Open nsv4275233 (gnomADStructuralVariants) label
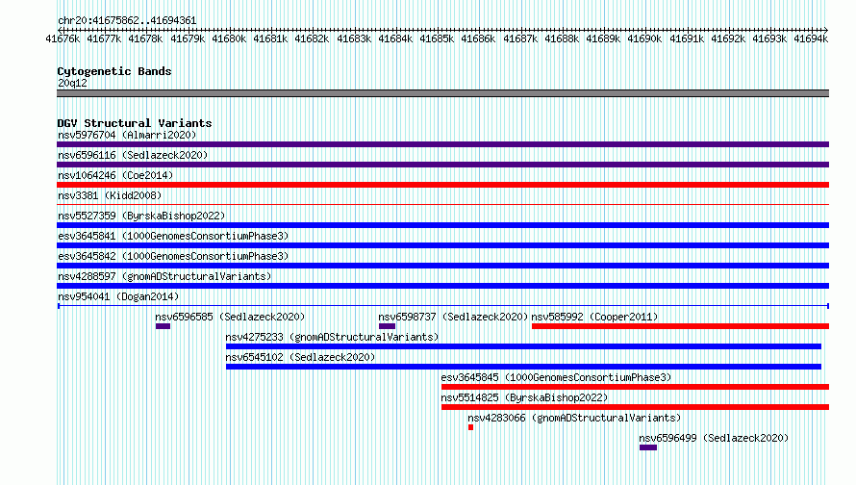 click(332, 337)
